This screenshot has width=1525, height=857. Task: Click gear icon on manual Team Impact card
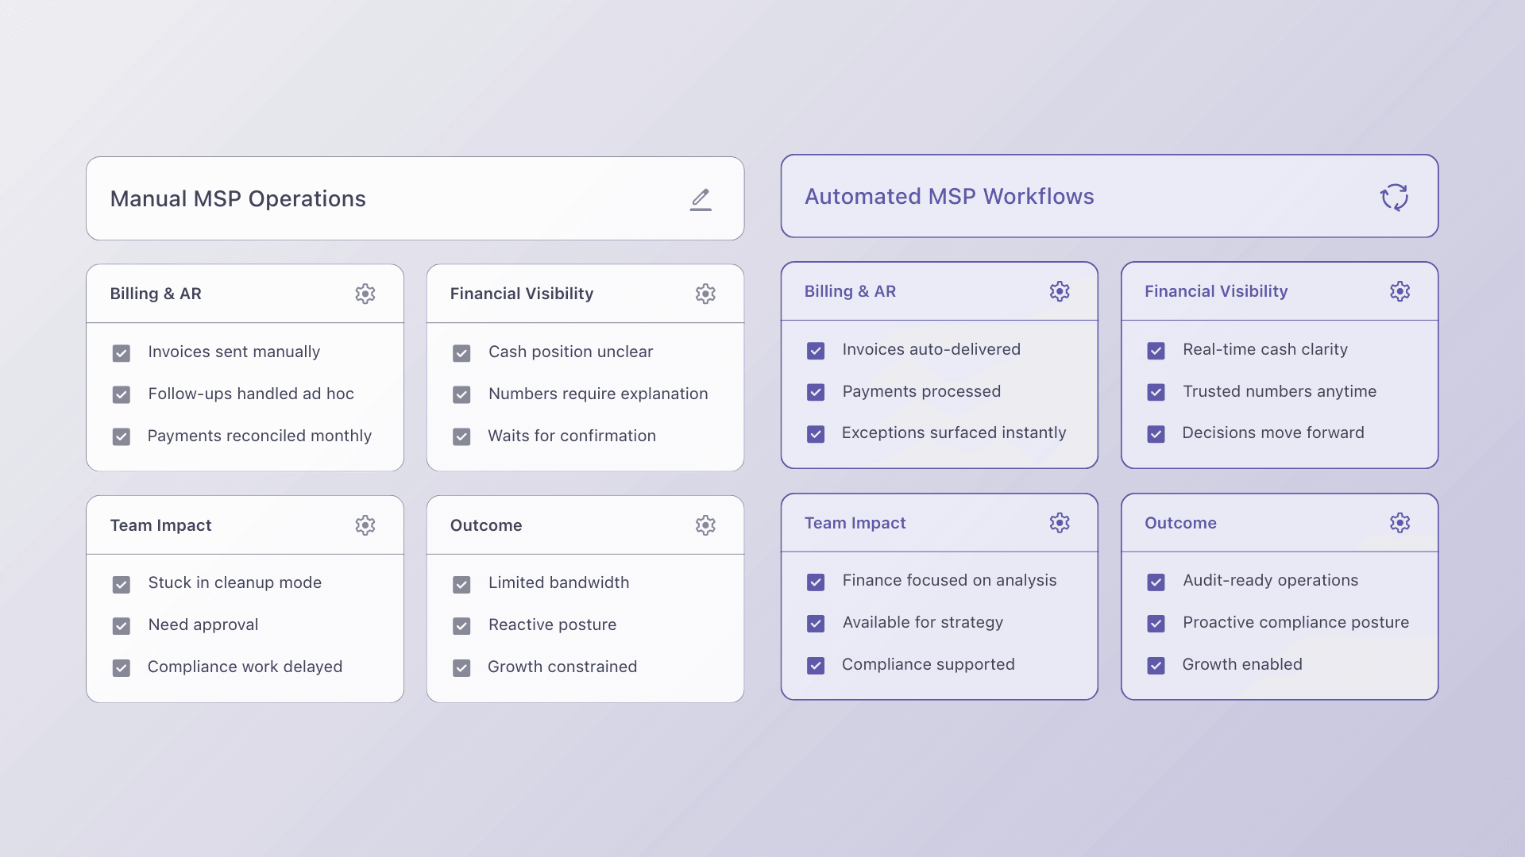click(365, 525)
